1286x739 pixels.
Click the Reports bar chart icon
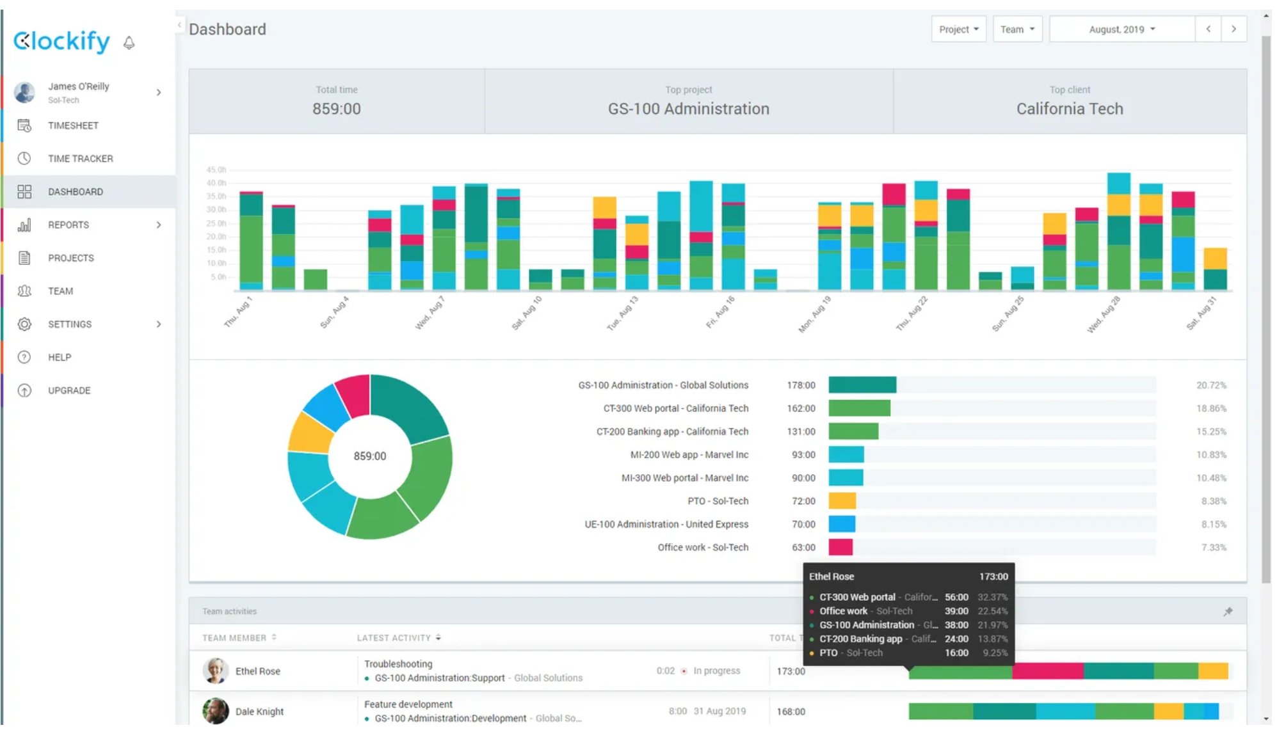(x=24, y=225)
